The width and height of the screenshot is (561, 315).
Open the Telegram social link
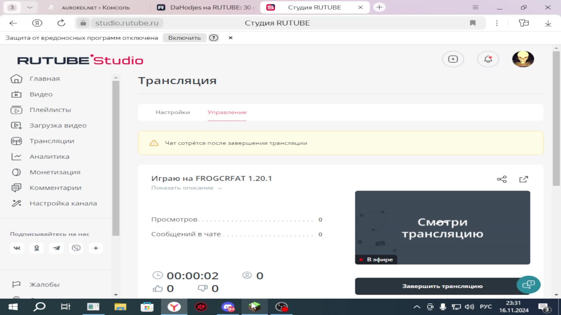point(56,248)
